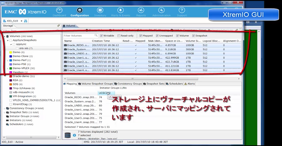Check the XtremIOtag checkbox
This screenshot has width=282, height=146.
coord(11,104)
